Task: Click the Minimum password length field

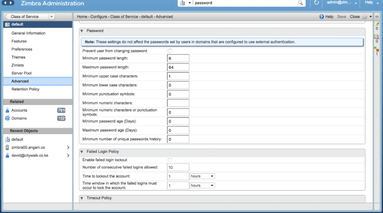Action: point(178,58)
